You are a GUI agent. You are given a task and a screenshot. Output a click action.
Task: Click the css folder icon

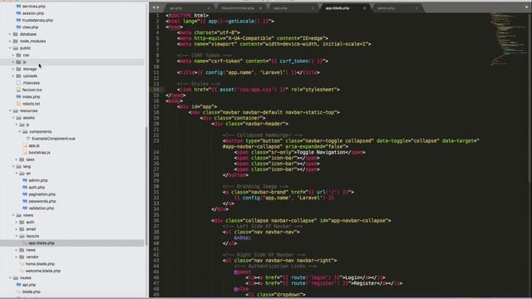click(x=18, y=55)
